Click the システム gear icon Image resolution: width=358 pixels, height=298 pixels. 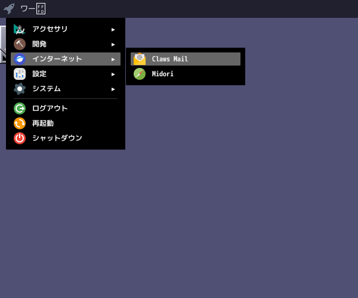(20, 89)
